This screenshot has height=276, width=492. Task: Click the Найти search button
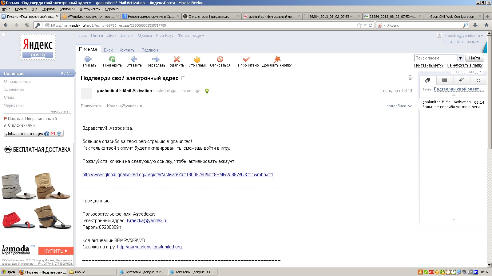tap(474, 58)
